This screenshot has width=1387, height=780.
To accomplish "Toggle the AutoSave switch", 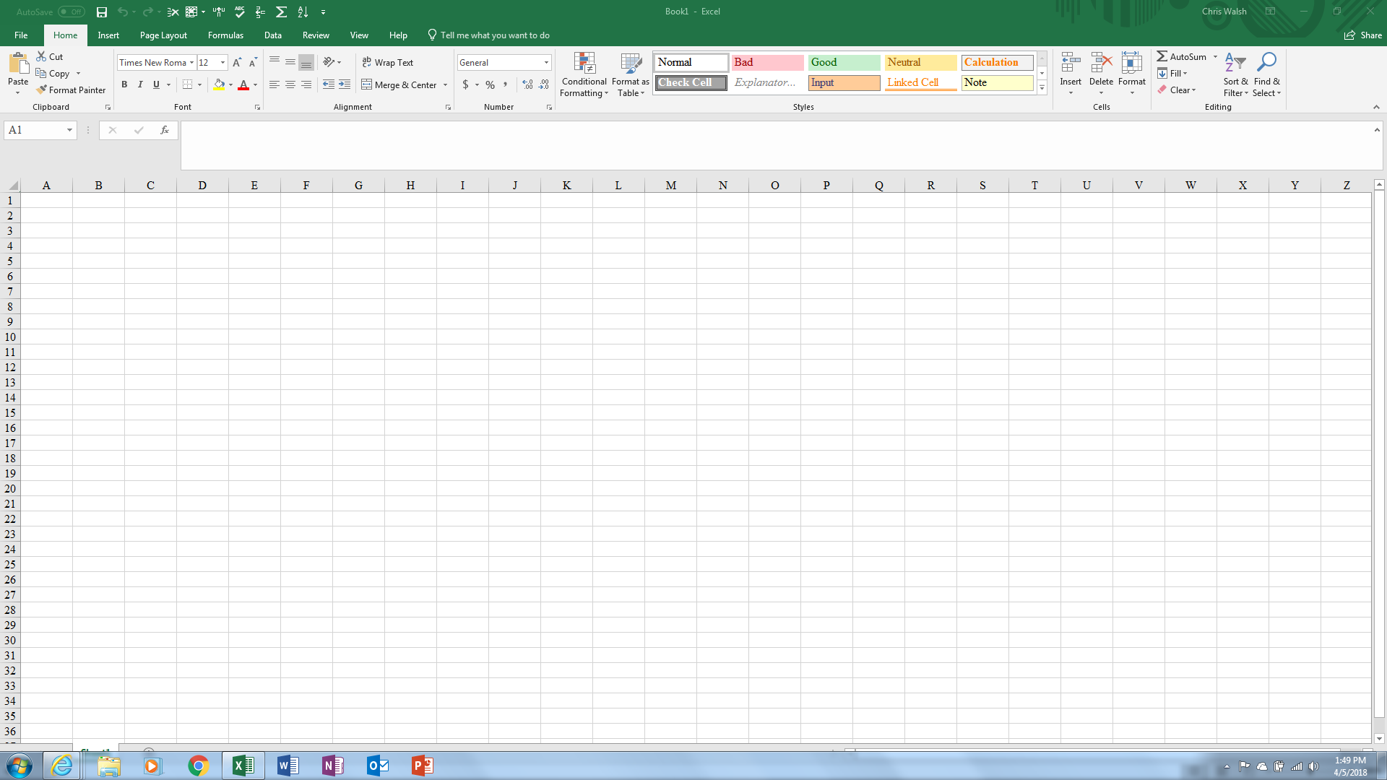I will click(71, 12).
